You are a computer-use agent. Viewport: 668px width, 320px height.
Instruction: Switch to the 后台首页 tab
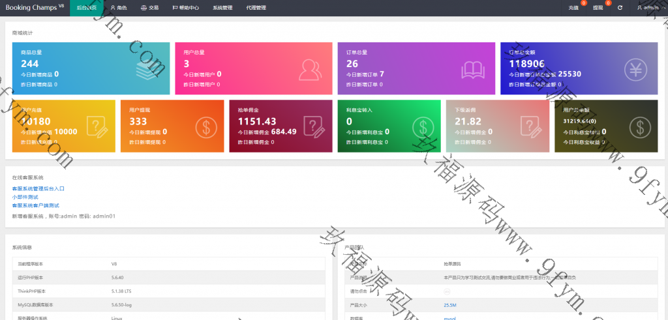click(x=87, y=8)
